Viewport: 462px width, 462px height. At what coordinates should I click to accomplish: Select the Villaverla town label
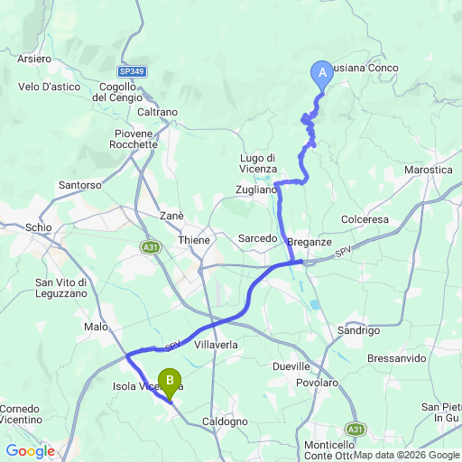pos(216,345)
